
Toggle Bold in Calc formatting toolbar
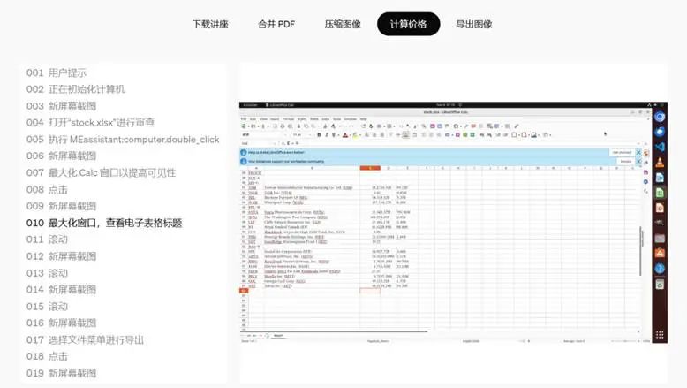(319, 135)
